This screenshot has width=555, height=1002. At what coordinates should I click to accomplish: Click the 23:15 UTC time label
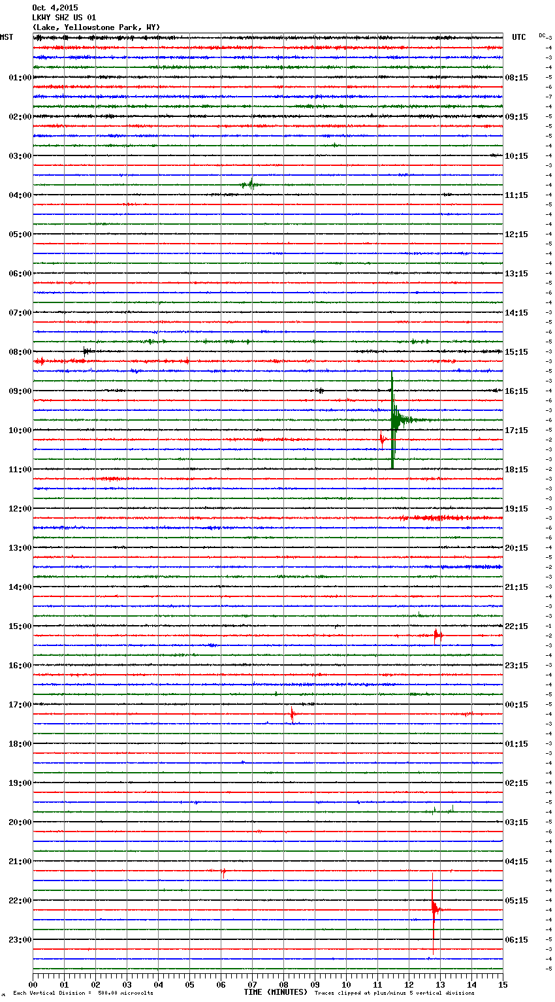pos(516,666)
